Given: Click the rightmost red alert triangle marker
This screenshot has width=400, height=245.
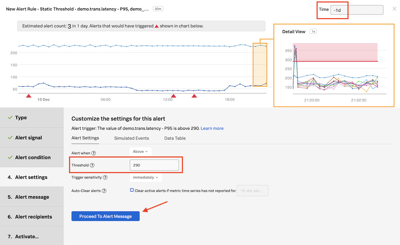Looking at the screenshot, I should 194,96.
